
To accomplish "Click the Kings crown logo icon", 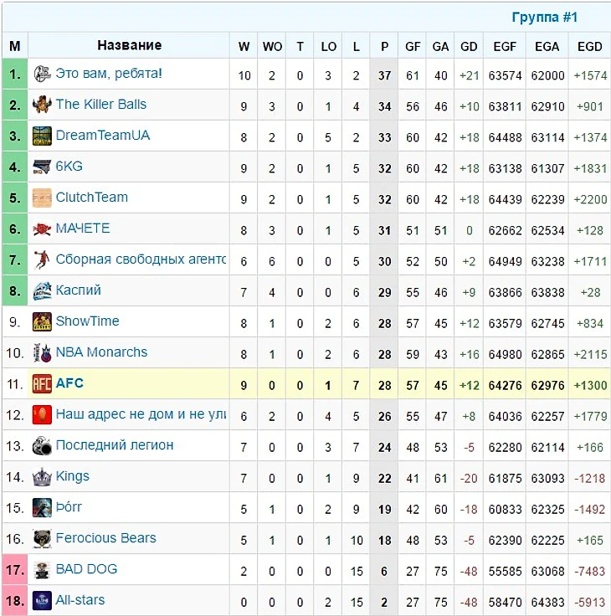I will [42, 476].
